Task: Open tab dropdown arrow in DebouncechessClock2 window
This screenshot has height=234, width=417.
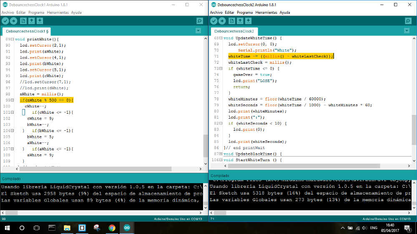Action: coord(407,31)
